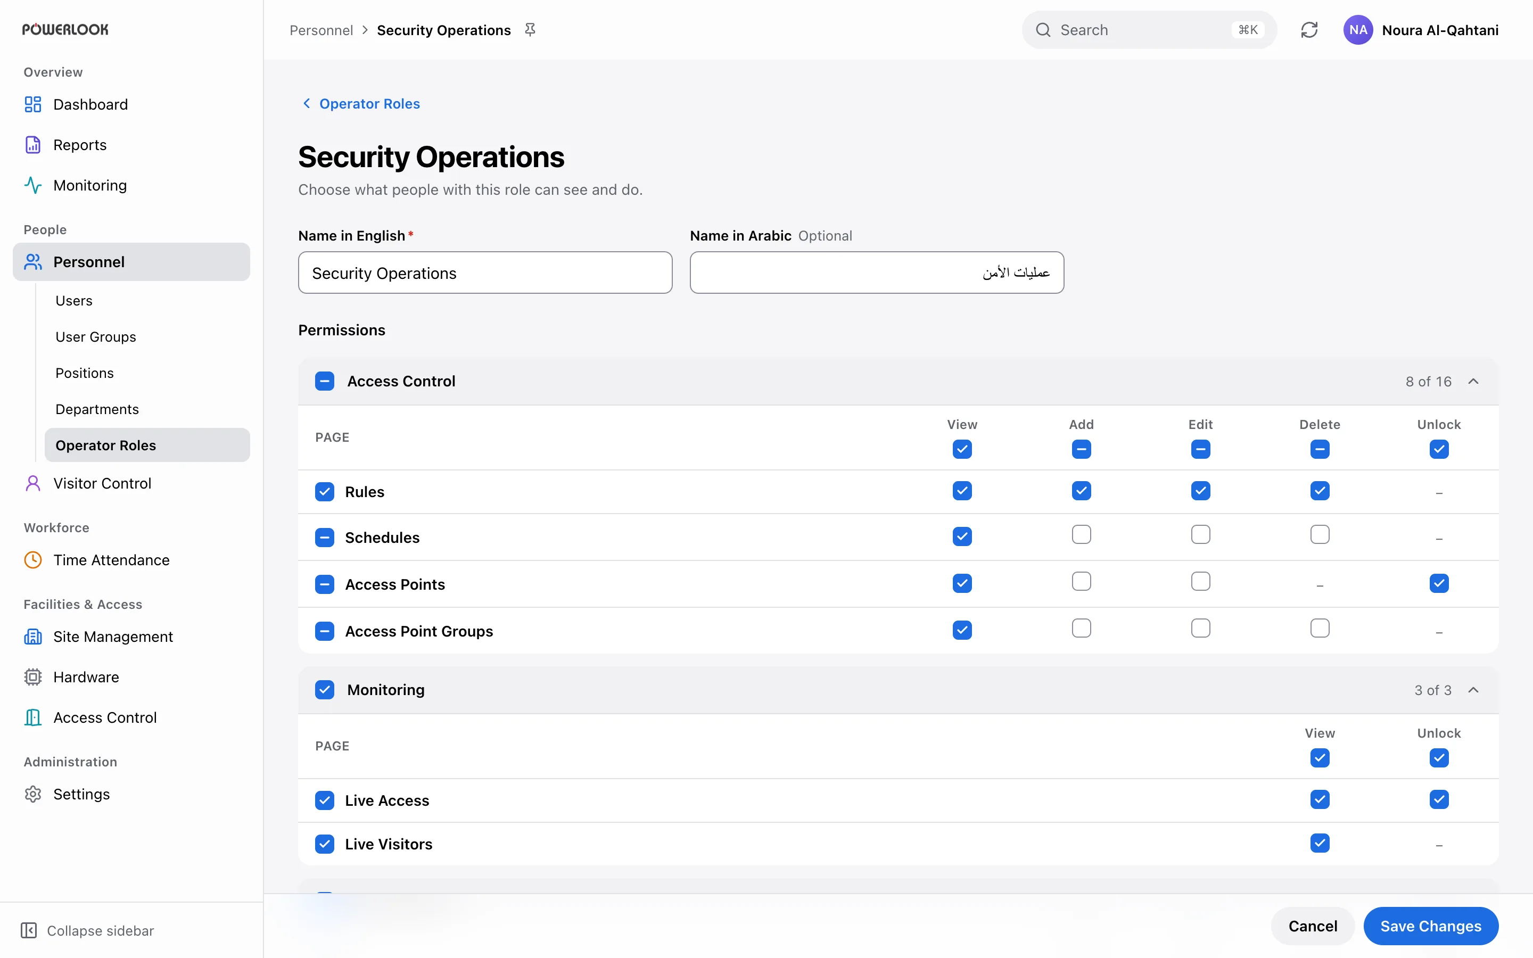Click the Visitor Control person icon
Screen dimensions: 1533x958
pos(33,483)
